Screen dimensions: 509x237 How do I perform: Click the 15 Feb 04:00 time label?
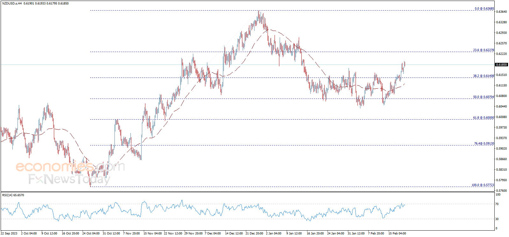coord(397,233)
